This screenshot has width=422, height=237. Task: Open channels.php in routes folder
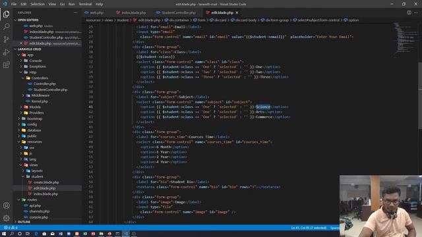[x=40, y=211]
